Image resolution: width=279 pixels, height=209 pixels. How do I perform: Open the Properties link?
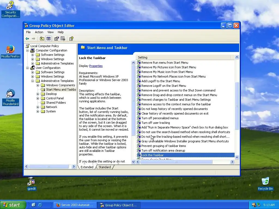96,66
